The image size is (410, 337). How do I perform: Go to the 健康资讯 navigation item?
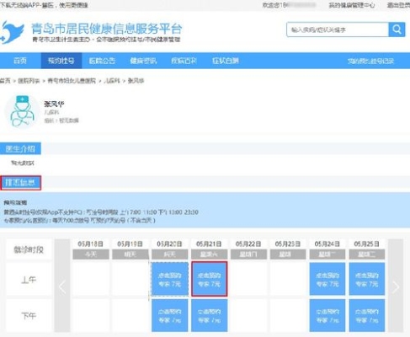coord(143,61)
